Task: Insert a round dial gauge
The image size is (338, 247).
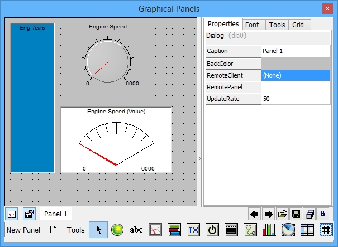Action: (x=288, y=230)
